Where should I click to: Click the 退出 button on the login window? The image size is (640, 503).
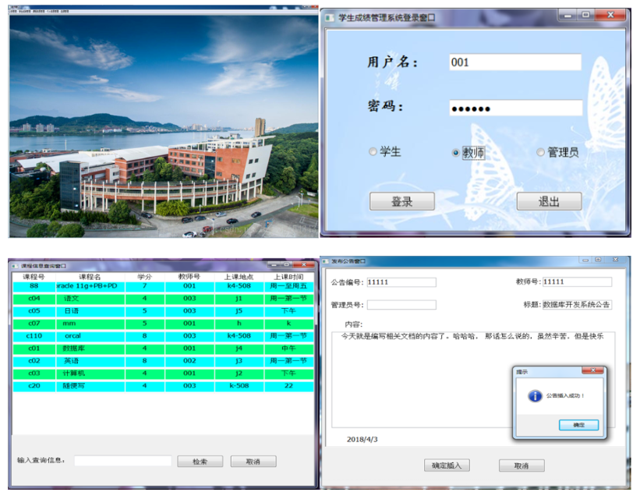(x=549, y=200)
